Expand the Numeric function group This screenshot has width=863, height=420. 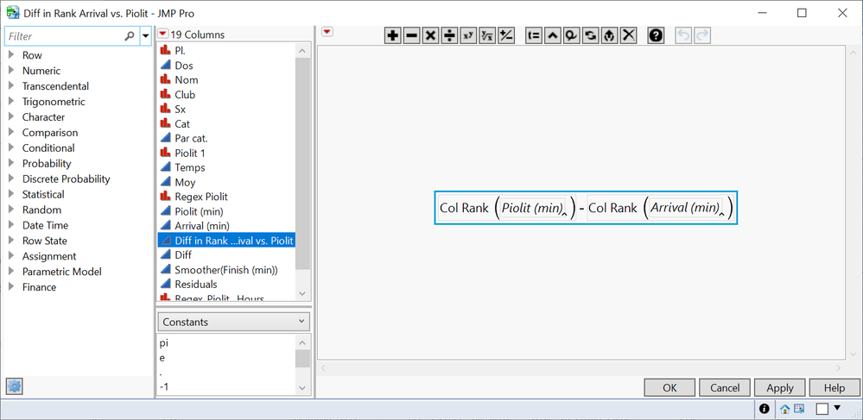11,71
